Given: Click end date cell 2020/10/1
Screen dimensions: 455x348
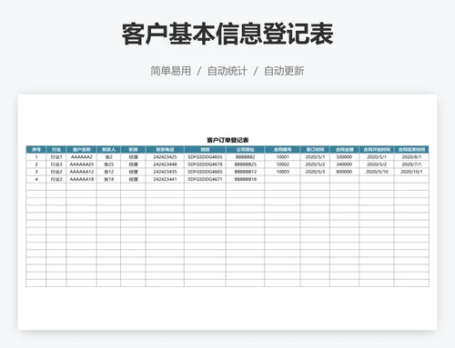Looking at the screenshot, I should [x=411, y=172].
